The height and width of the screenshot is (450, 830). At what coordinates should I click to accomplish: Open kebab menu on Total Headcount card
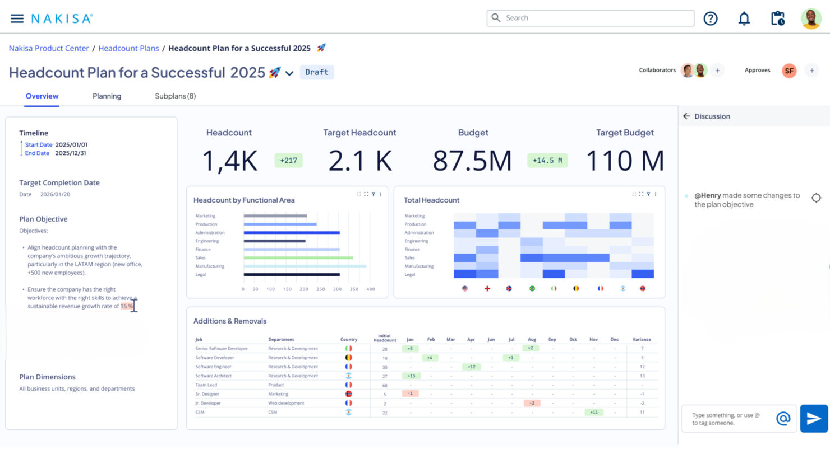pyautogui.click(x=656, y=194)
